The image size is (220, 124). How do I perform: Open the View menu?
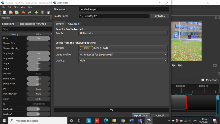(23, 7)
